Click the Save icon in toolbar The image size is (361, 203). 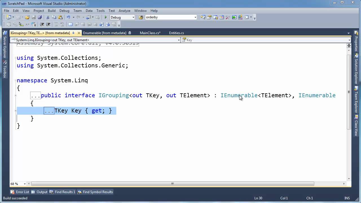point(34,17)
